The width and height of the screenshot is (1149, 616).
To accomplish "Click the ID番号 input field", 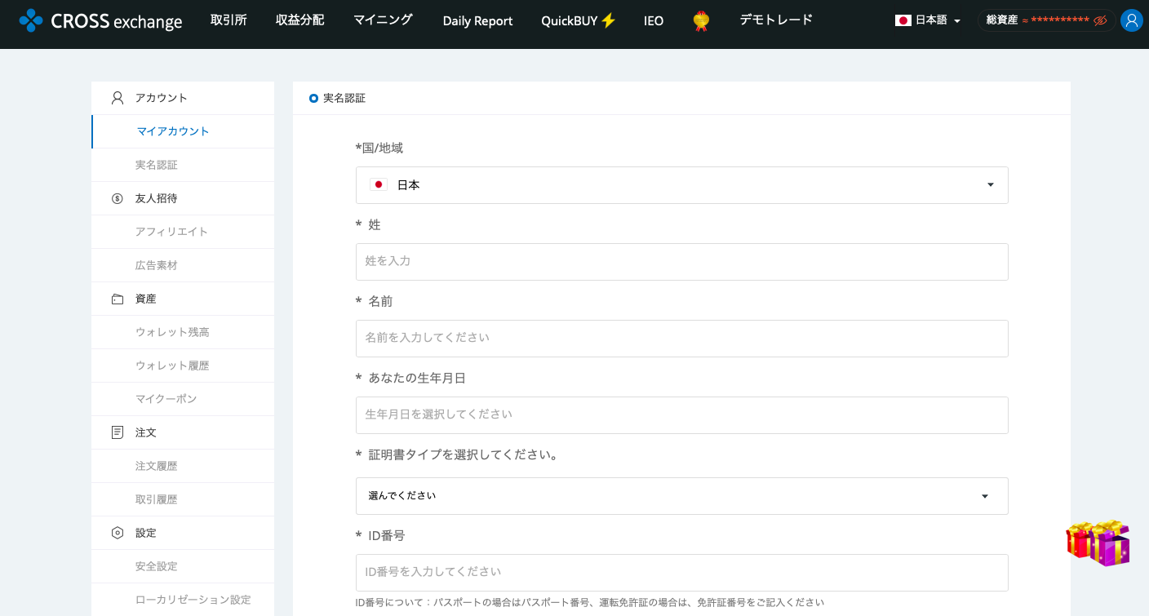I will click(x=682, y=573).
